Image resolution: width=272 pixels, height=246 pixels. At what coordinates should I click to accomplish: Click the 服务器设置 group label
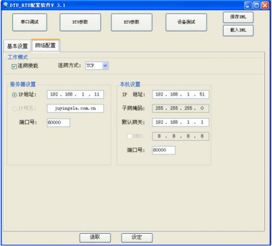coord(23,84)
